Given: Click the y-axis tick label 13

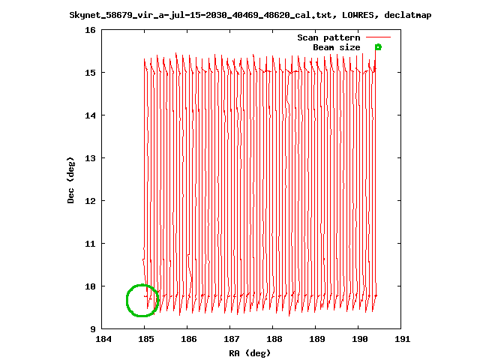Looking at the screenshot, I should coord(90,158).
